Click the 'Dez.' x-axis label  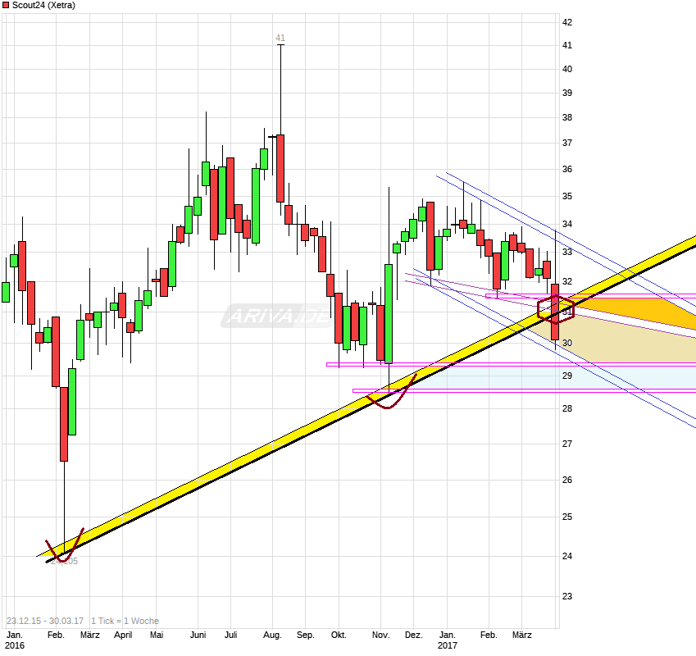coord(414,635)
